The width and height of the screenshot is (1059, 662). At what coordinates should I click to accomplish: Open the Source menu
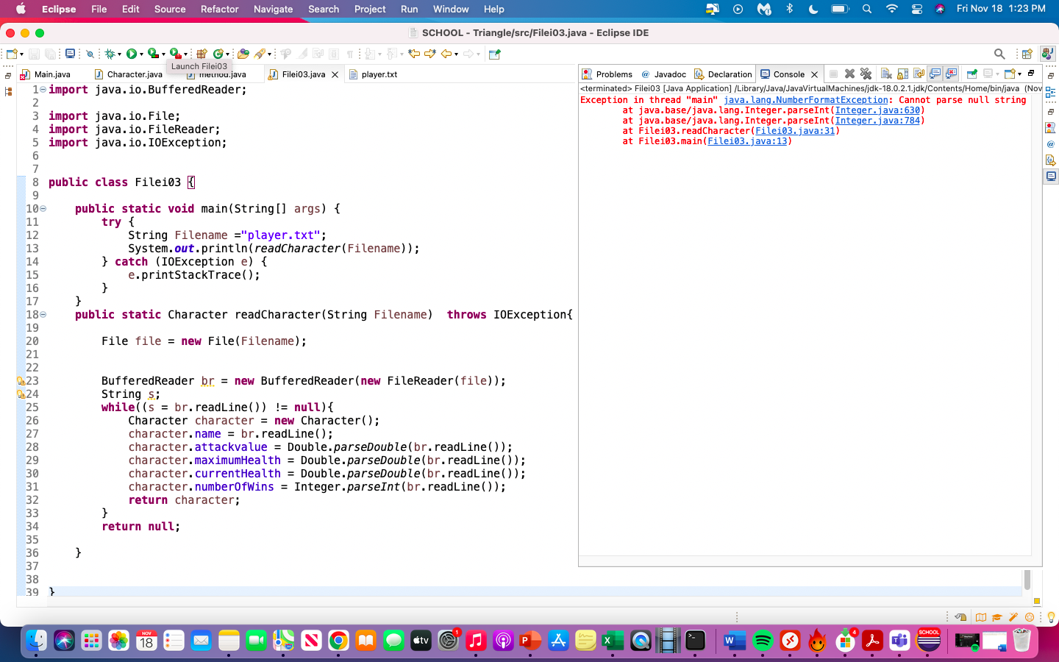pos(170,9)
